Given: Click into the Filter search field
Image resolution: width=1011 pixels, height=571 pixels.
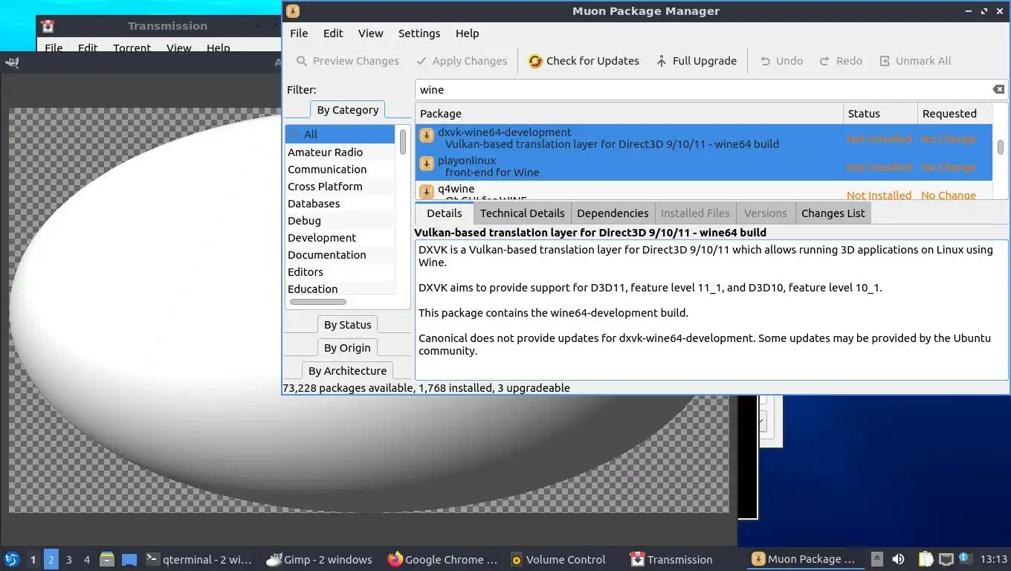Looking at the screenshot, I should pyautogui.click(x=702, y=90).
